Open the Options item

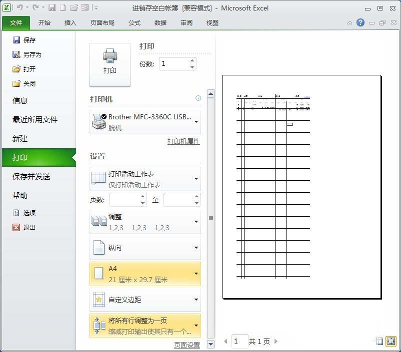click(x=24, y=213)
